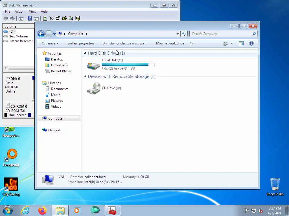Select the (C:) volume in Disk Management list

[12, 31]
